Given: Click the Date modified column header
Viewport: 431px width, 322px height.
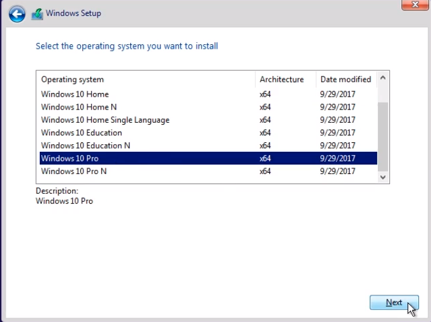Looking at the screenshot, I should tap(346, 79).
